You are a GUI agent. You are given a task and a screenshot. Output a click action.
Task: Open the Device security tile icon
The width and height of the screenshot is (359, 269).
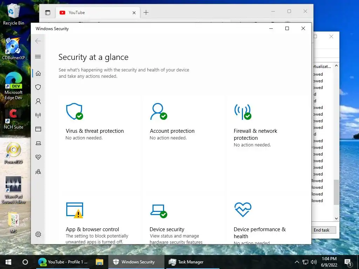(x=159, y=211)
